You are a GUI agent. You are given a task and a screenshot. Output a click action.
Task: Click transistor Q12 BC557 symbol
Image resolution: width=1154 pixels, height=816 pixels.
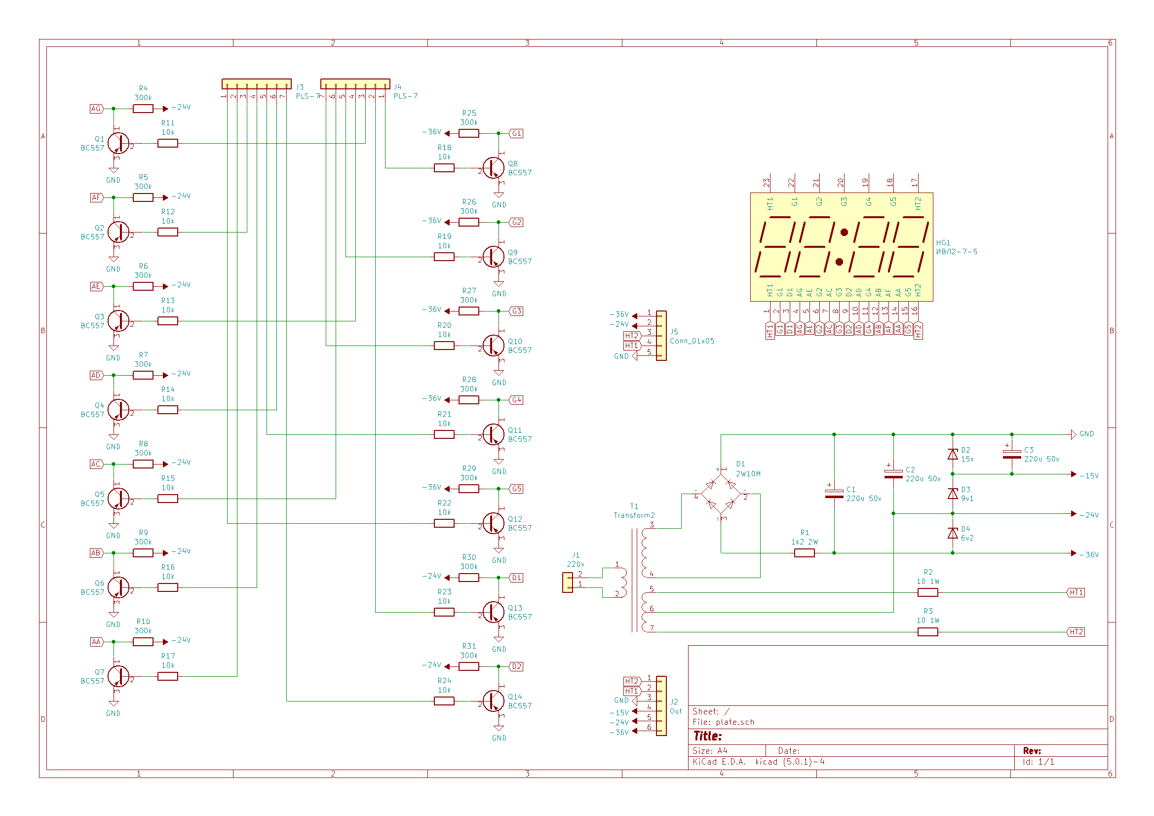click(x=494, y=523)
